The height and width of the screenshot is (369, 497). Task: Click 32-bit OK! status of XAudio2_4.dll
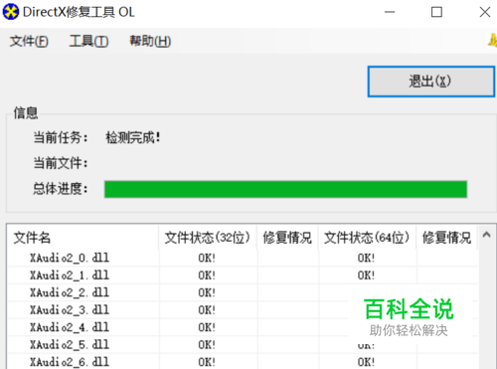pyautogui.click(x=207, y=327)
